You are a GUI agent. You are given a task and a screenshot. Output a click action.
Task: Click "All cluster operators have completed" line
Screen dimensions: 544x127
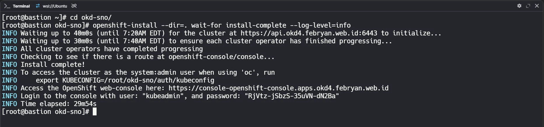click(111, 49)
